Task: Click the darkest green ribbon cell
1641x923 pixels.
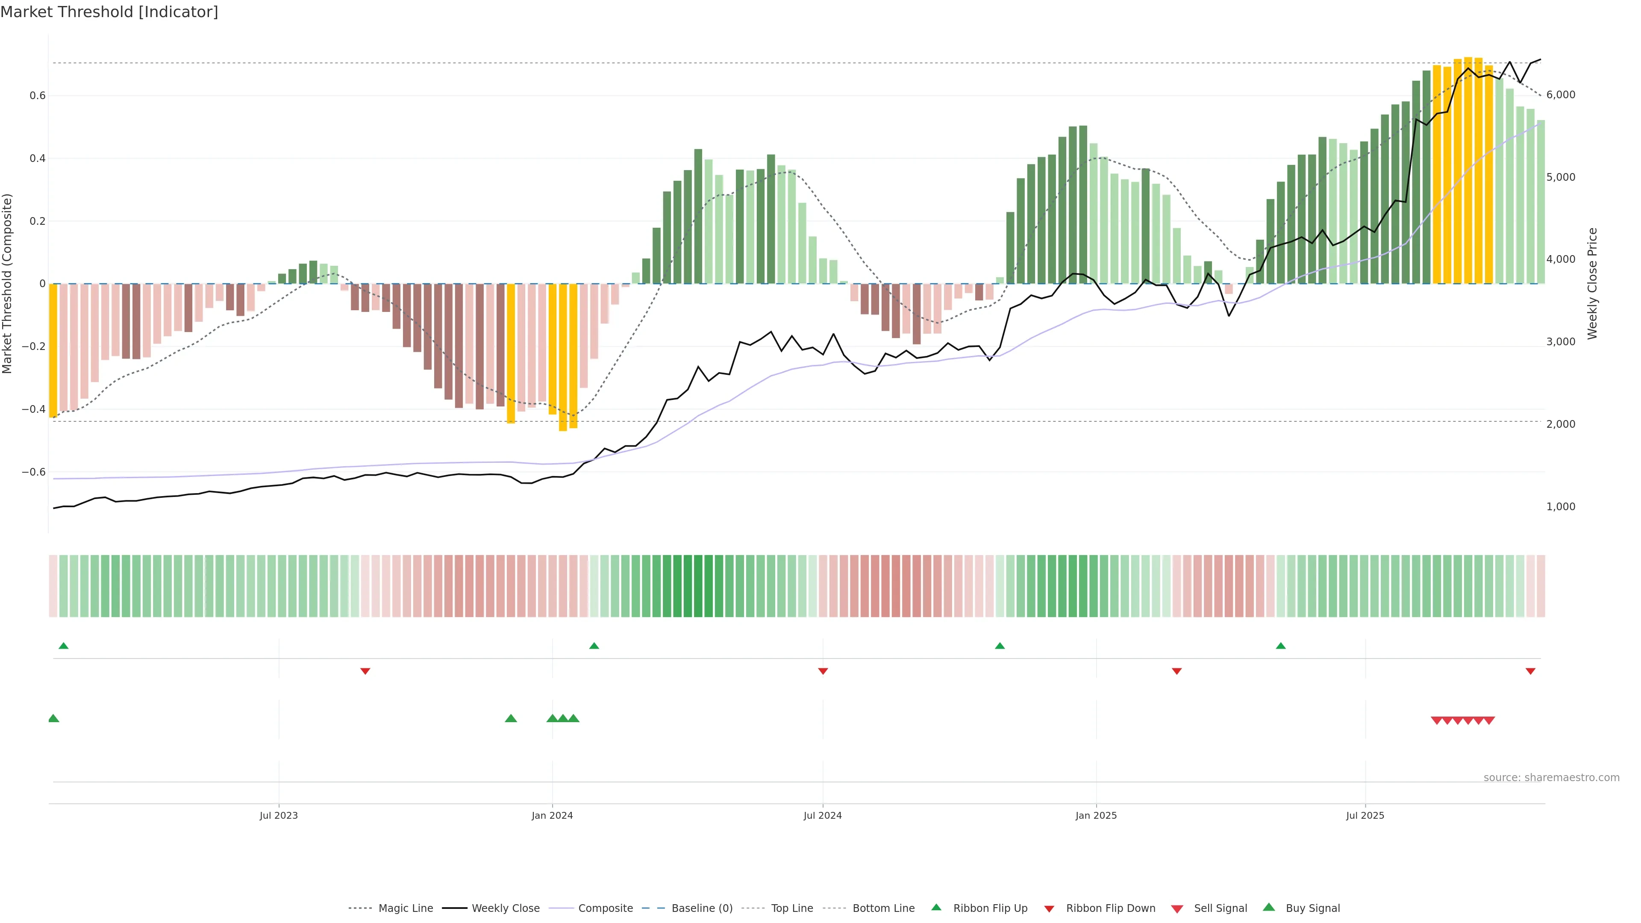Action: [x=698, y=586]
